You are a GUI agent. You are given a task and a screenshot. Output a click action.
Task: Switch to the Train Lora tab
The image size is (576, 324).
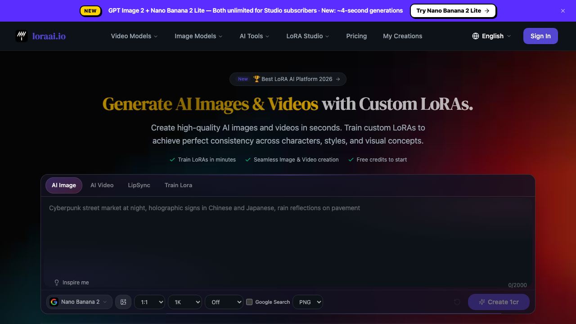pos(178,185)
